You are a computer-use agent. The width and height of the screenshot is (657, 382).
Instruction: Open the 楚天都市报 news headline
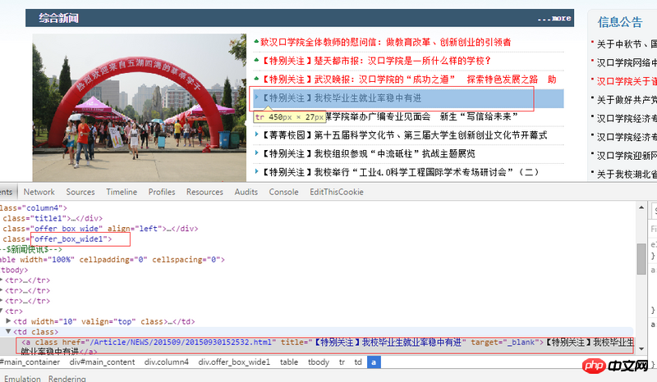373,61
